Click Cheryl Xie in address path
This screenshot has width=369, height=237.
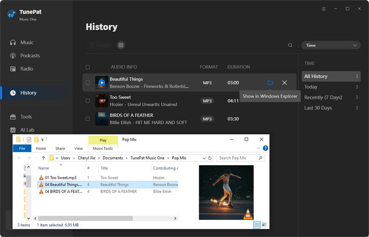pos(86,158)
